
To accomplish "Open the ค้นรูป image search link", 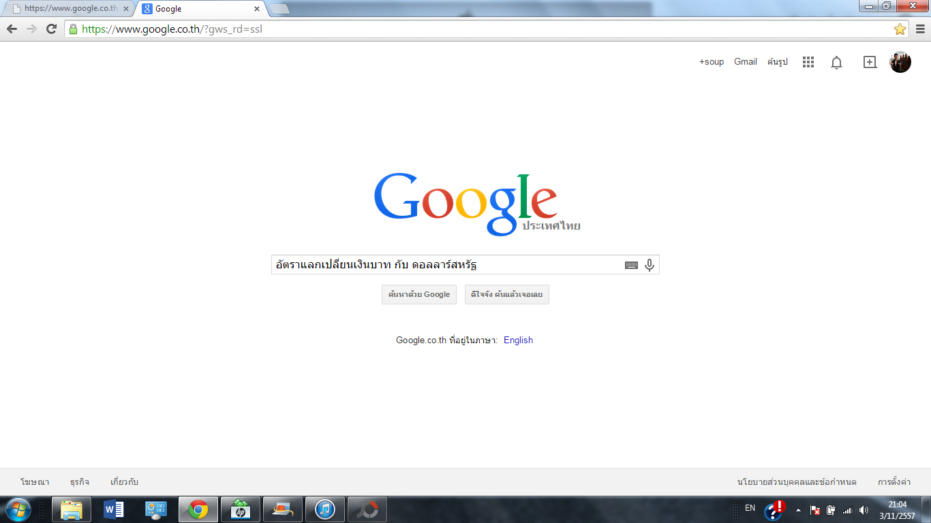I will [778, 62].
